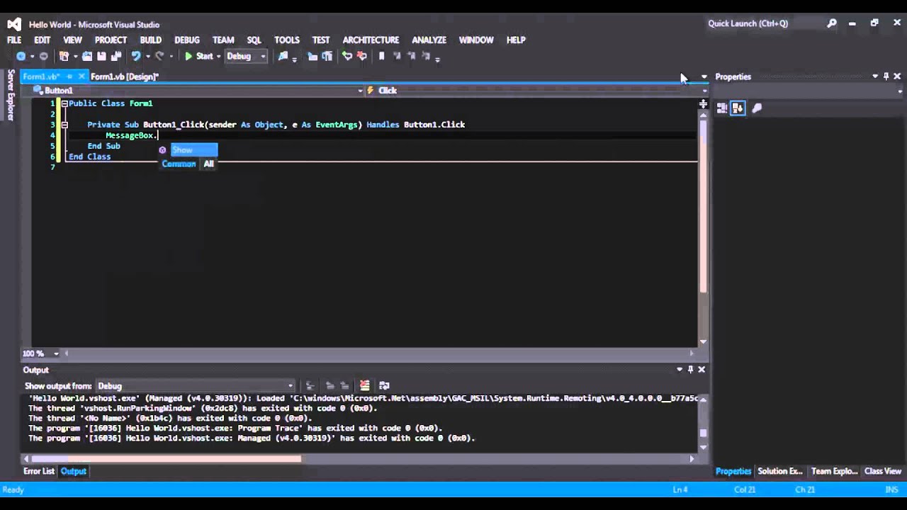907x510 pixels.
Task: Switch to the Team Explorer tab
Action: point(834,471)
